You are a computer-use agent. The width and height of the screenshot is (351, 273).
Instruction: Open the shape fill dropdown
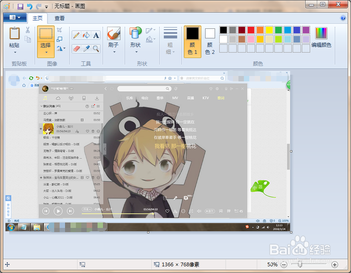tap(150, 40)
